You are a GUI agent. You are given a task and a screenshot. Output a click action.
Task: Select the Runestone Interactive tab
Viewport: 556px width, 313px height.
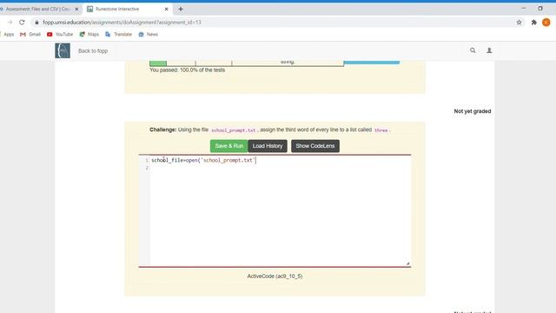pos(128,9)
